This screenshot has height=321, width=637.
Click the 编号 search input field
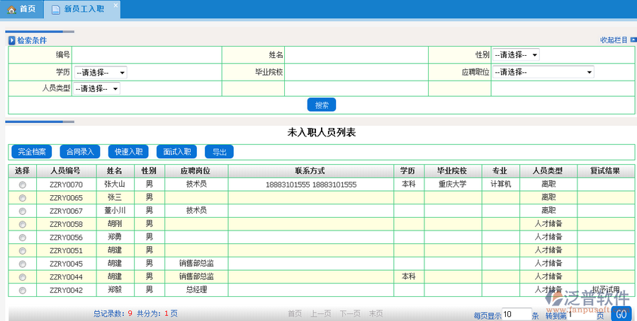click(x=147, y=55)
